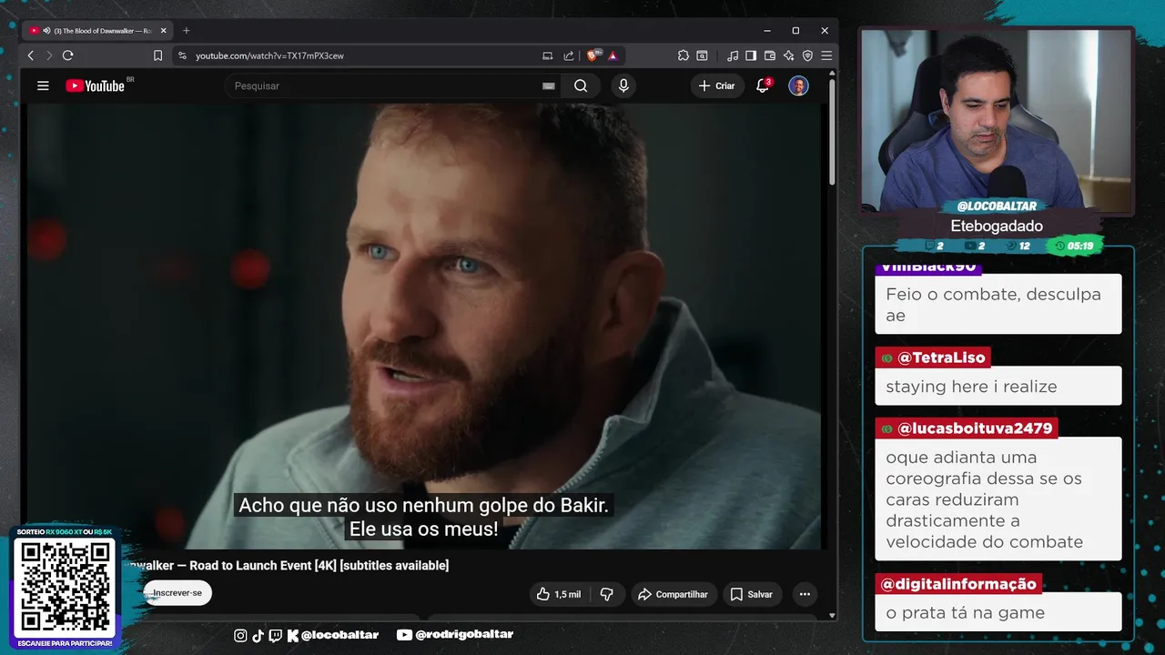Open the media playlist music note icon
Viewport: 1165px width, 655px height.
[733, 55]
